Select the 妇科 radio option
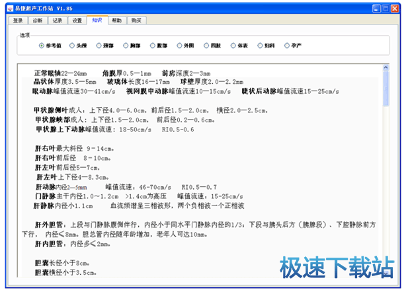408x292 pixels. [x=266, y=46]
